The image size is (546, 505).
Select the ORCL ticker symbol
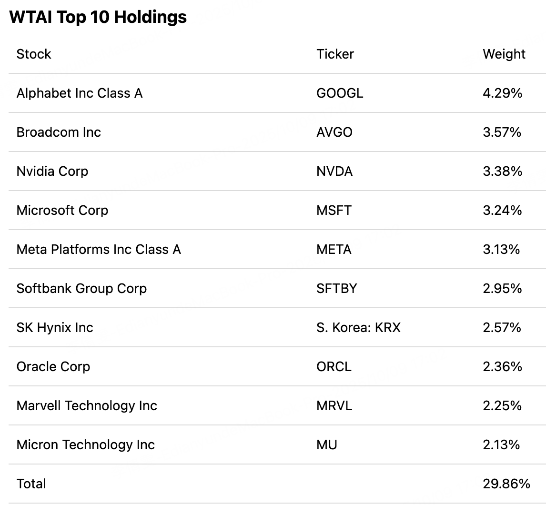coord(334,366)
